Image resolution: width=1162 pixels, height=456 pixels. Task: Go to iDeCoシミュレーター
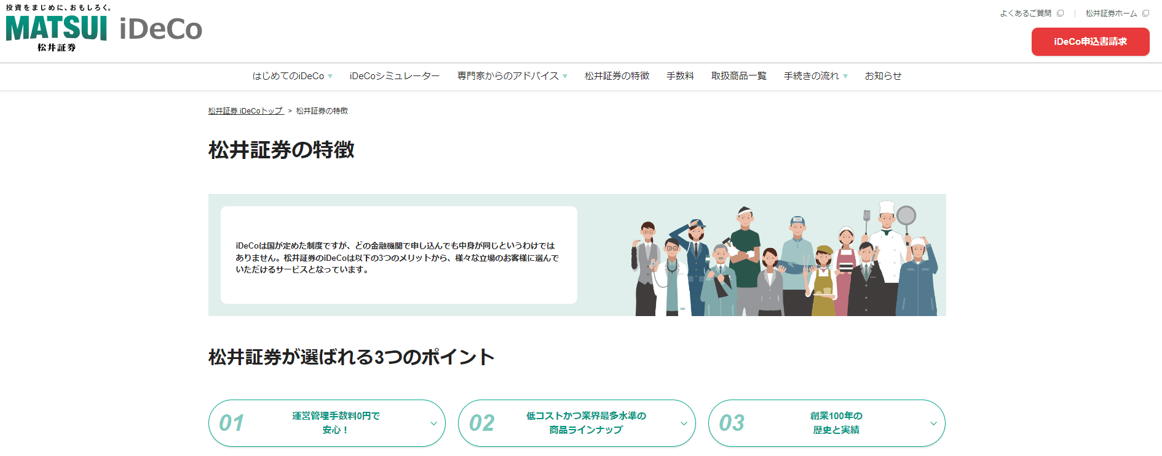pos(395,76)
